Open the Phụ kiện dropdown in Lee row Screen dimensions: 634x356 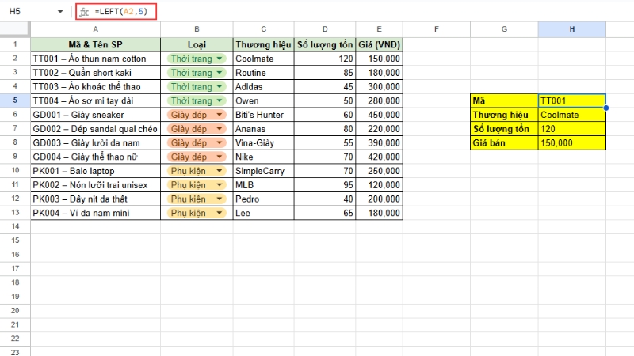[218, 213]
